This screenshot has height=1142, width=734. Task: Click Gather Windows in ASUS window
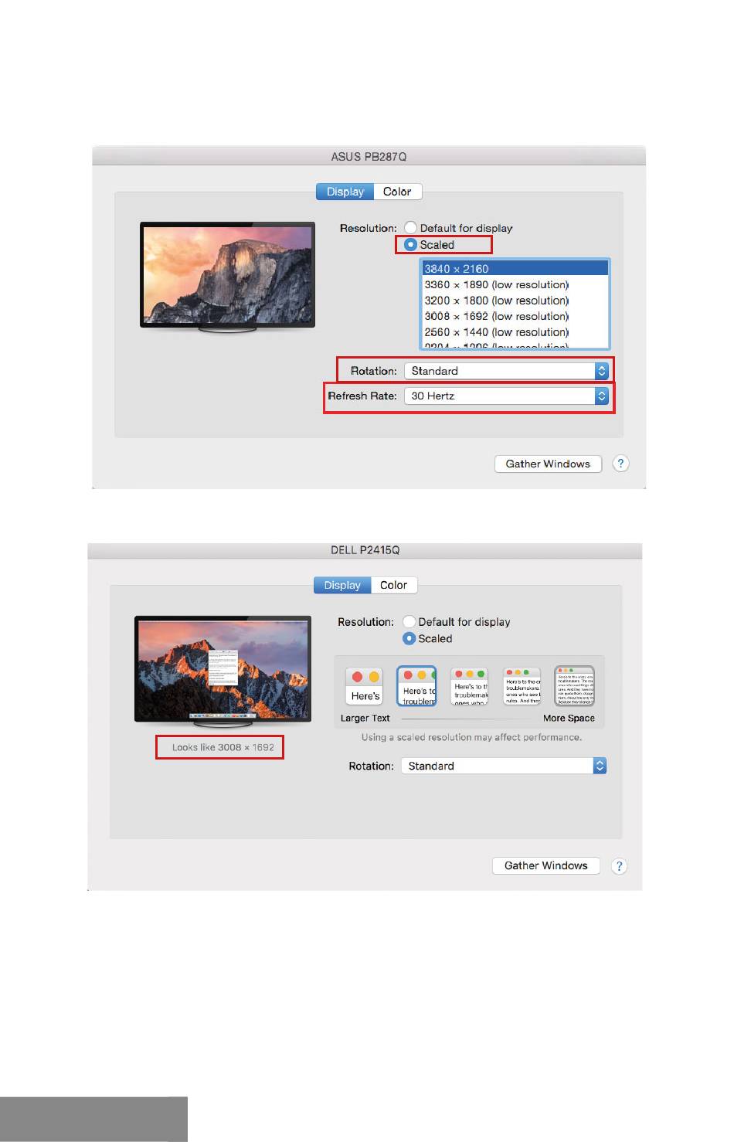[548, 464]
